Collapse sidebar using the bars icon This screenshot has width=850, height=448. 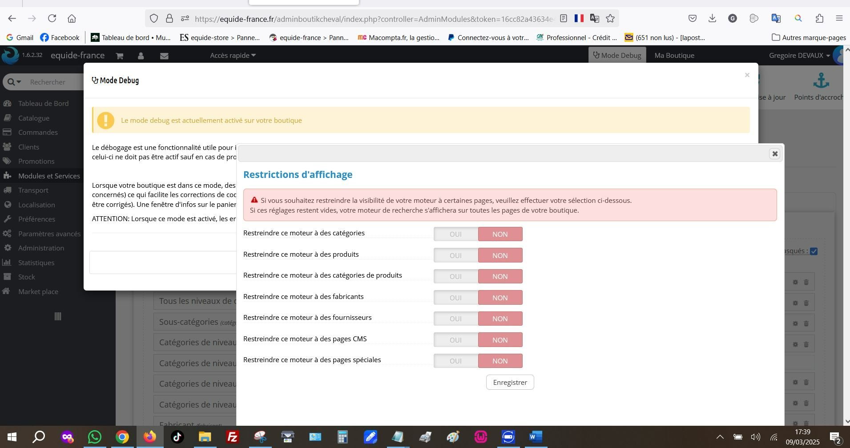(57, 316)
